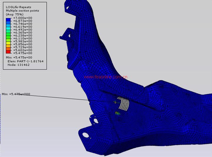The image size is (212, 157).
Task: Click the cyan legend color band
Action: coord(8,28)
